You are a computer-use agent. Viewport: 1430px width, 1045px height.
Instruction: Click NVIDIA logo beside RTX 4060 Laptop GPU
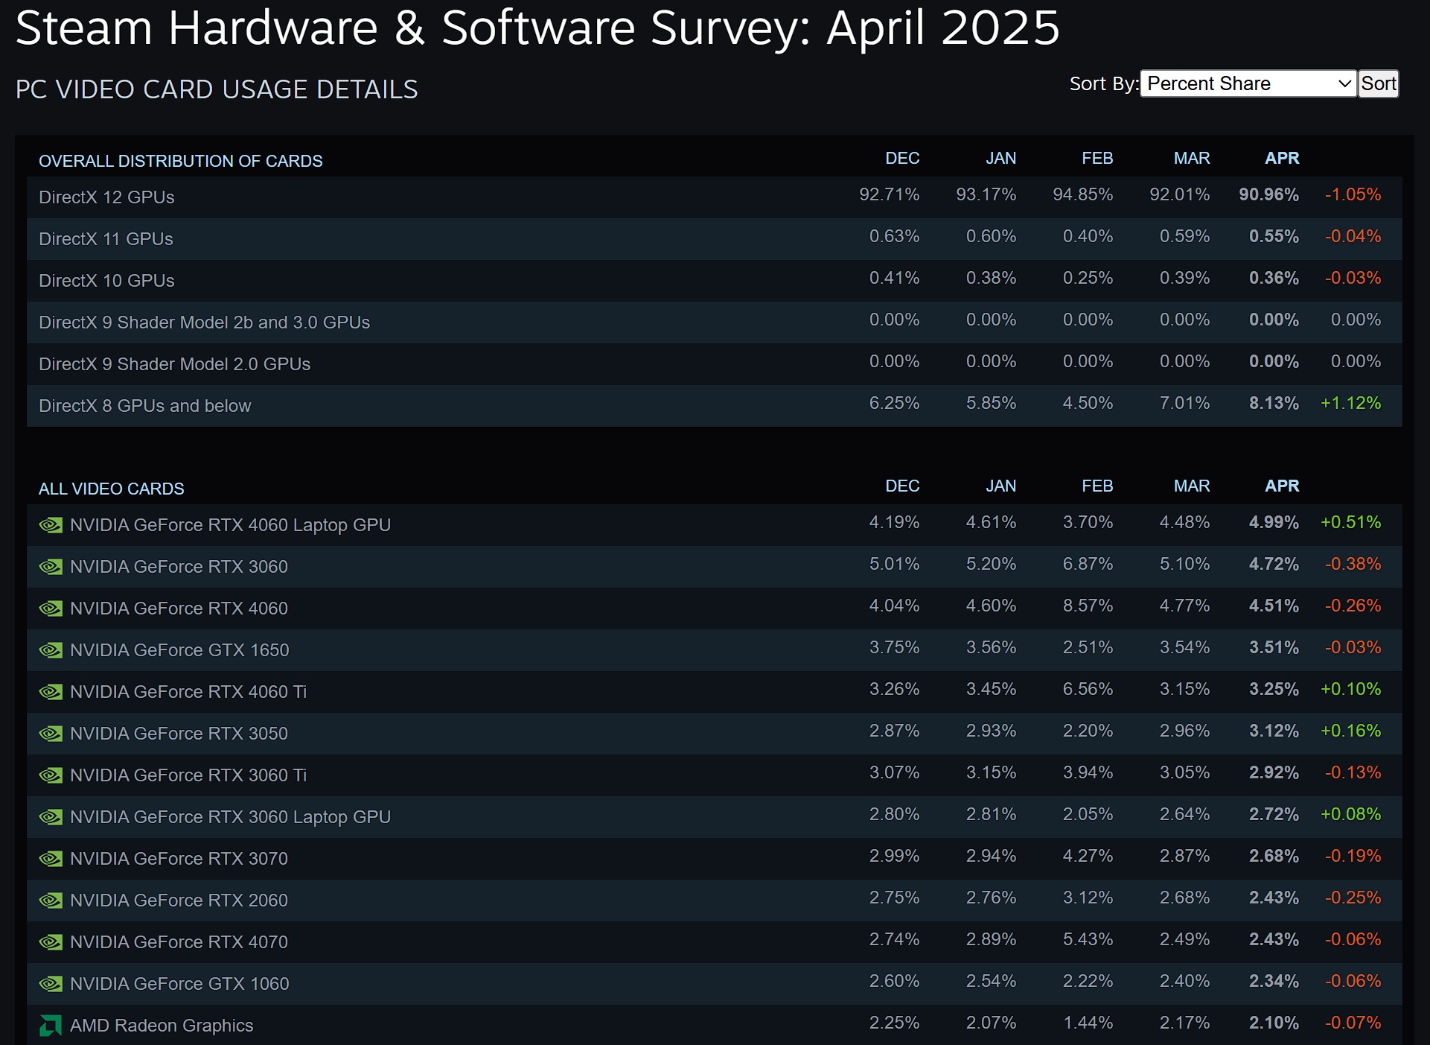pyautogui.click(x=51, y=525)
